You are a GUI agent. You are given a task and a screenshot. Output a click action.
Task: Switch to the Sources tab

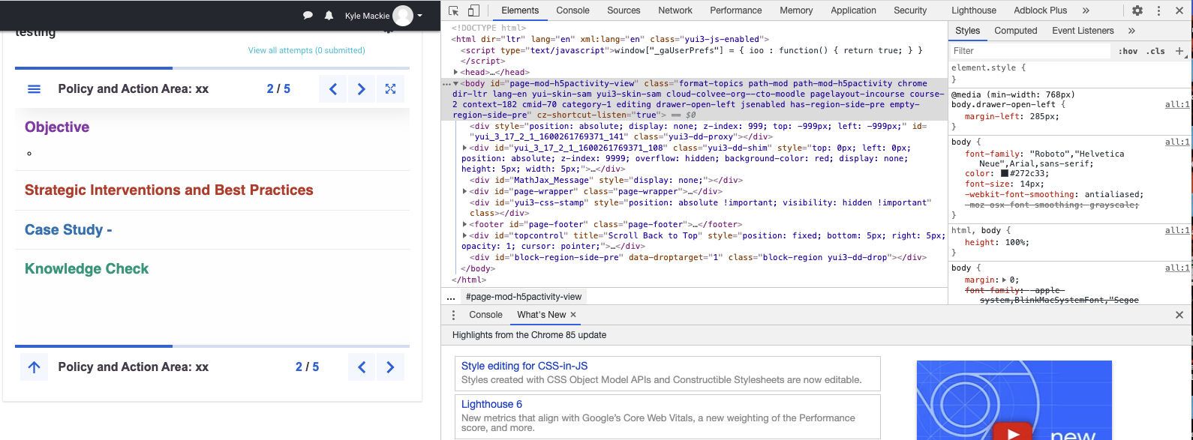pos(624,10)
